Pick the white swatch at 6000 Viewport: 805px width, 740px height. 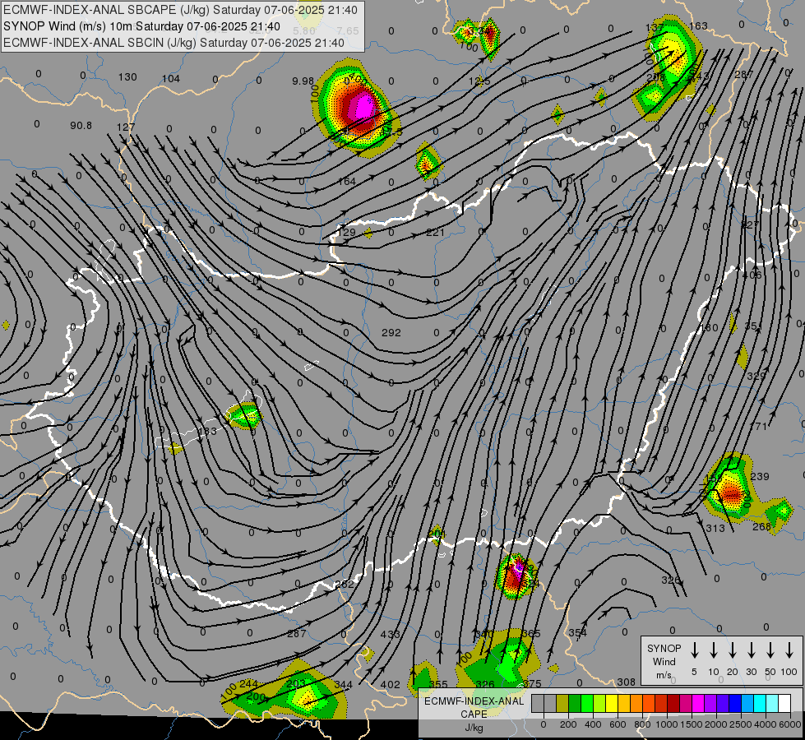coord(784,704)
